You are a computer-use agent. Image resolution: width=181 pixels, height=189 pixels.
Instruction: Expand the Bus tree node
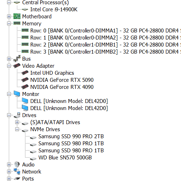coord(9,59)
